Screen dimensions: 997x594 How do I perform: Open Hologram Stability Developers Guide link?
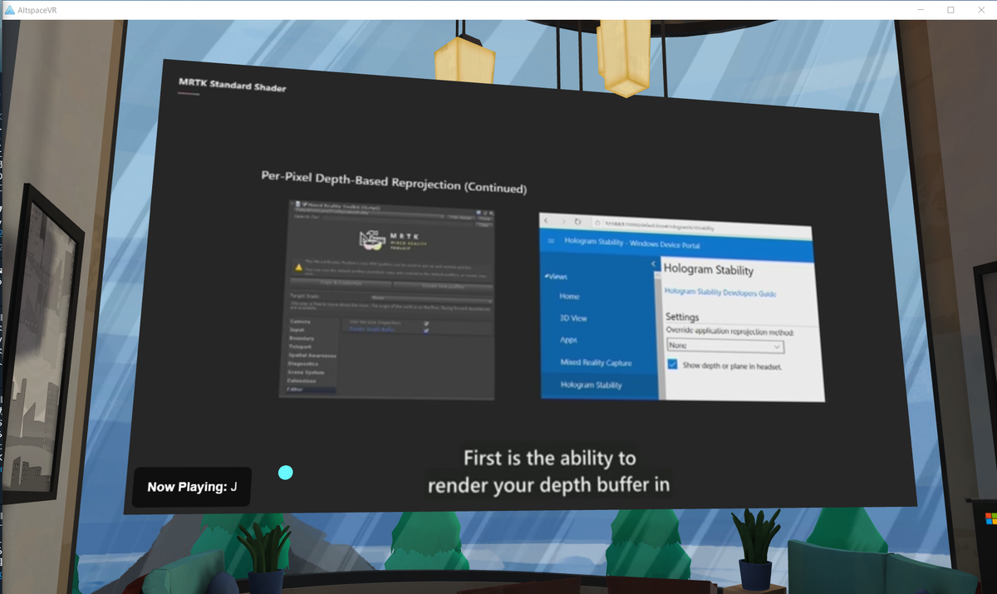(x=720, y=292)
